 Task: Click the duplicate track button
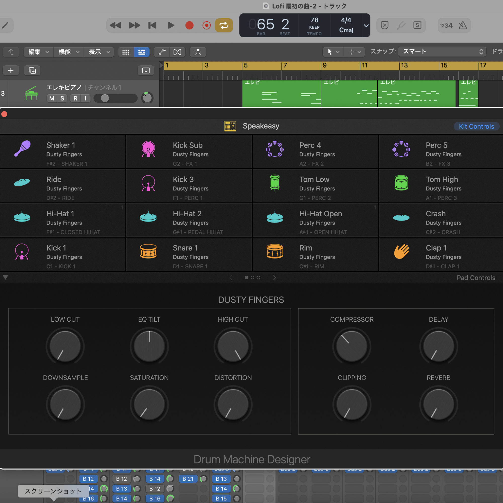tap(32, 71)
